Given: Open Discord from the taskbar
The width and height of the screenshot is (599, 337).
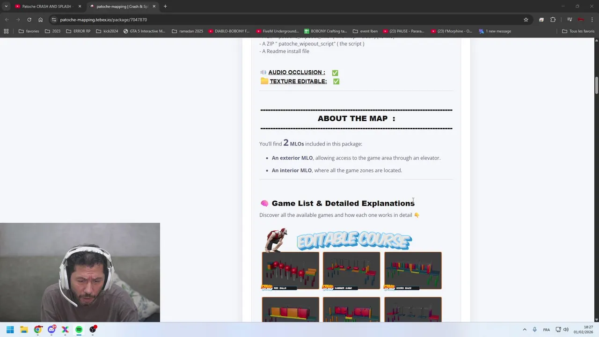Looking at the screenshot, I should coord(51,330).
